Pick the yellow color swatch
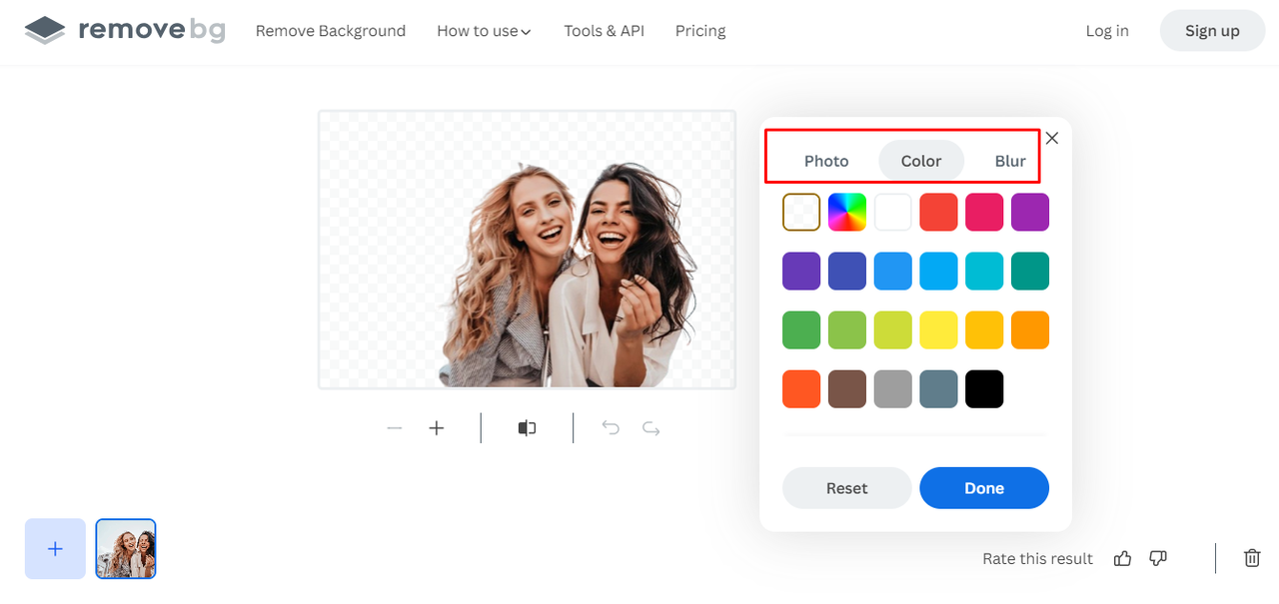This screenshot has width=1279, height=604. [x=939, y=330]
